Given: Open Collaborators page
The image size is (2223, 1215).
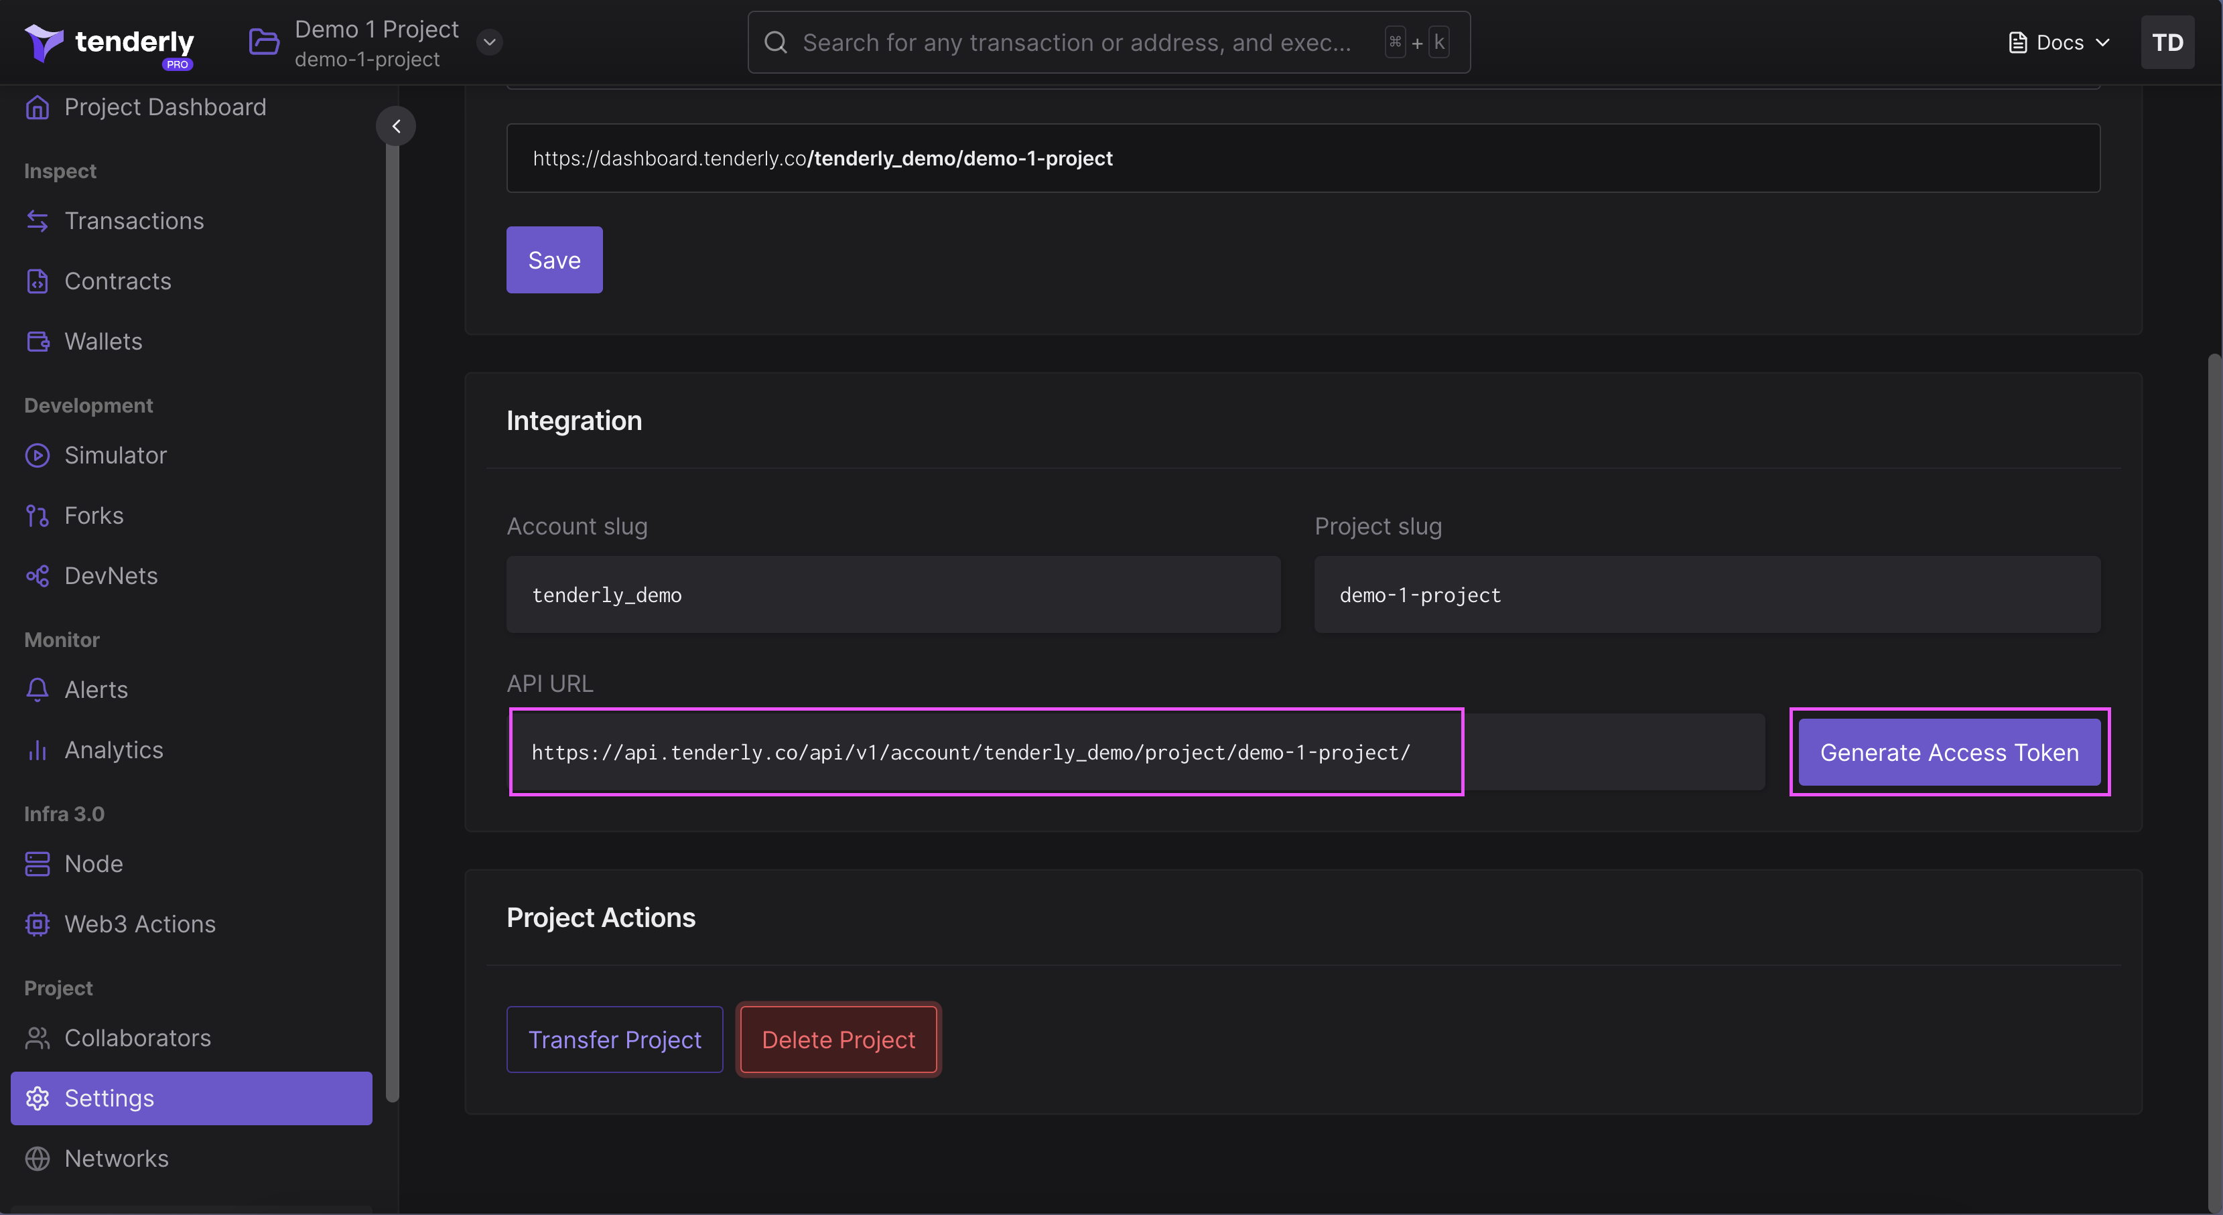Looking at the screenshot, I should pyautogui.click(x=138, y=1038).
